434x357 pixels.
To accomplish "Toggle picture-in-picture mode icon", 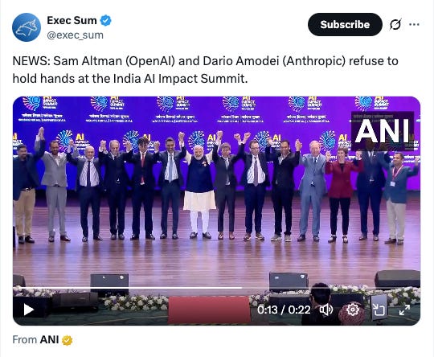I will click(x=379, y=310).
